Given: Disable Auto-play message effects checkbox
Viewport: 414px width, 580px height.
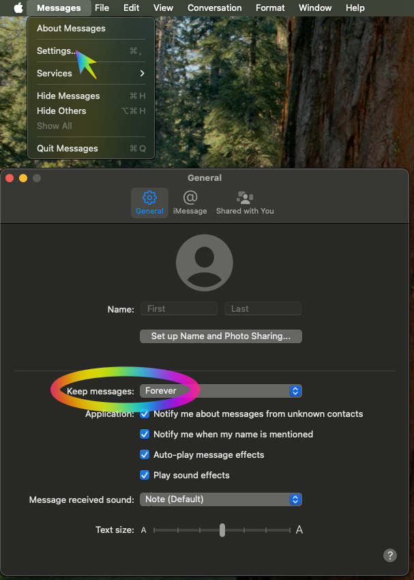Looking at the screenshot, I should (x=145, y=454).
